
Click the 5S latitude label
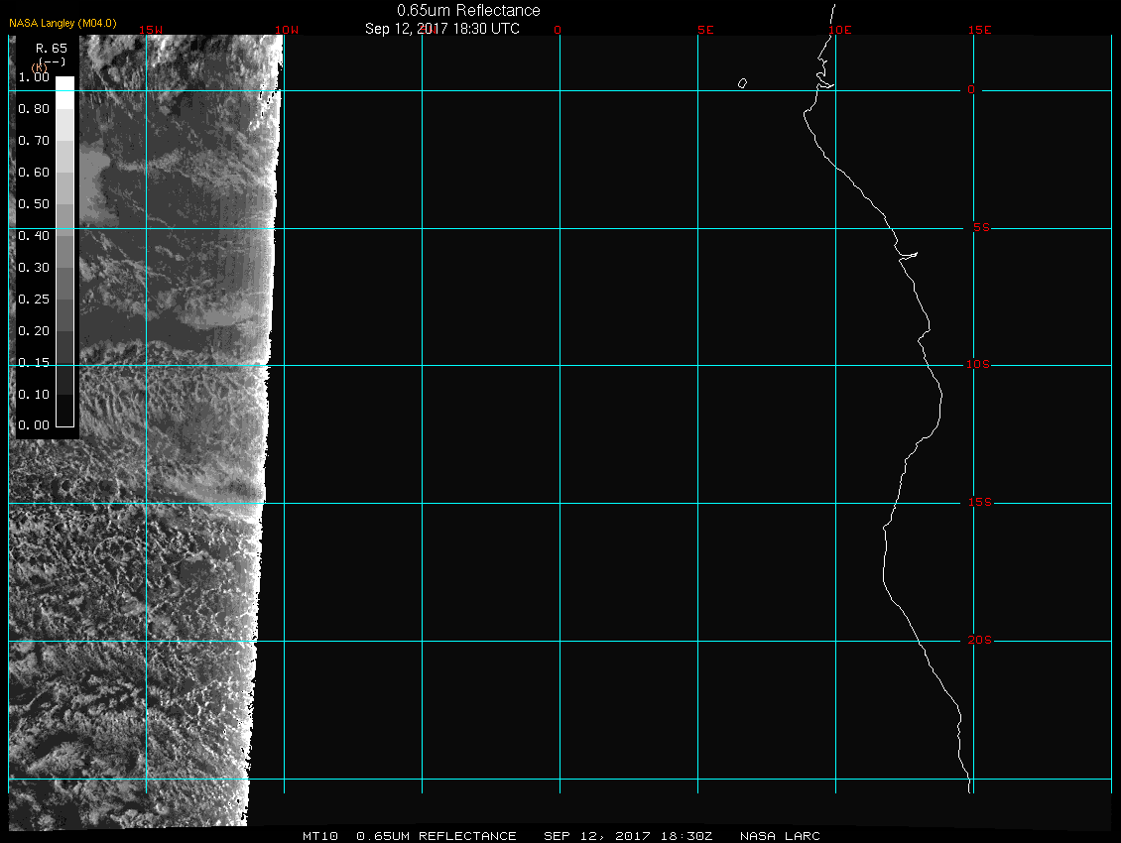coord(981,227)
